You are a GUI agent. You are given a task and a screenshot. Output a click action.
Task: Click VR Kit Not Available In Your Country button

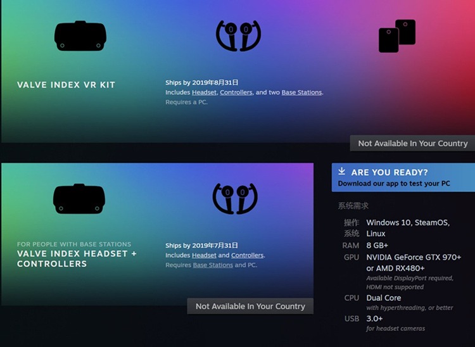pyautogui.click(x=412, y=143)
